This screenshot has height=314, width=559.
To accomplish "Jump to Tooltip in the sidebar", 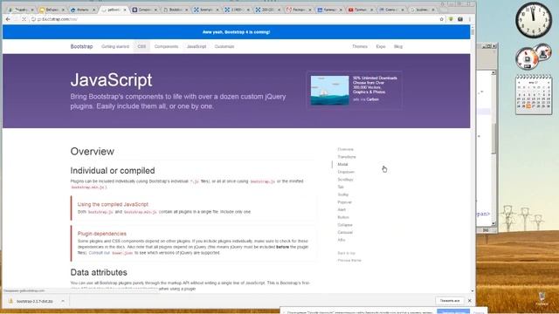I will pyautogui.click(x=343, y=195).
